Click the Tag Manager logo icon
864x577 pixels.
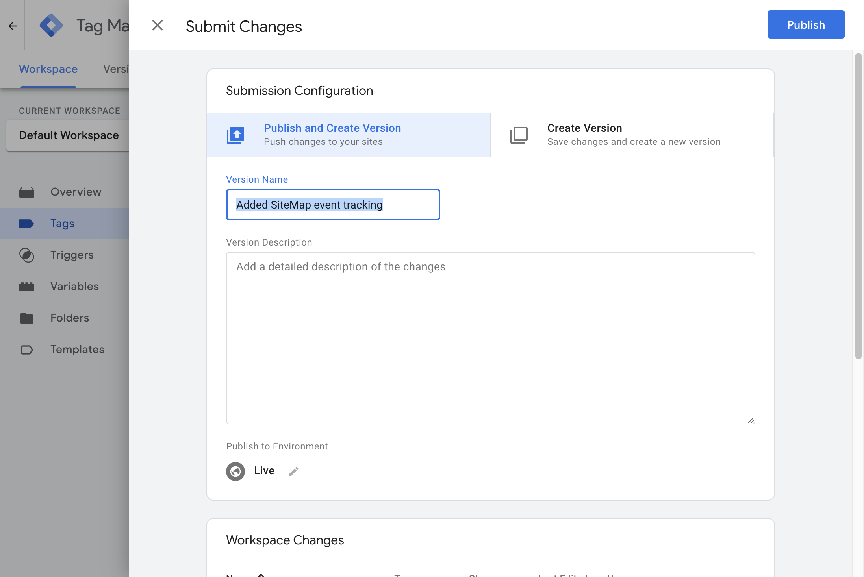pos(51,26)
